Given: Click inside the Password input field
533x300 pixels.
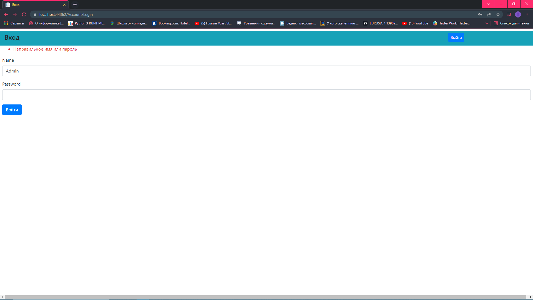Looking at the screenshot, I should [266, 94].
